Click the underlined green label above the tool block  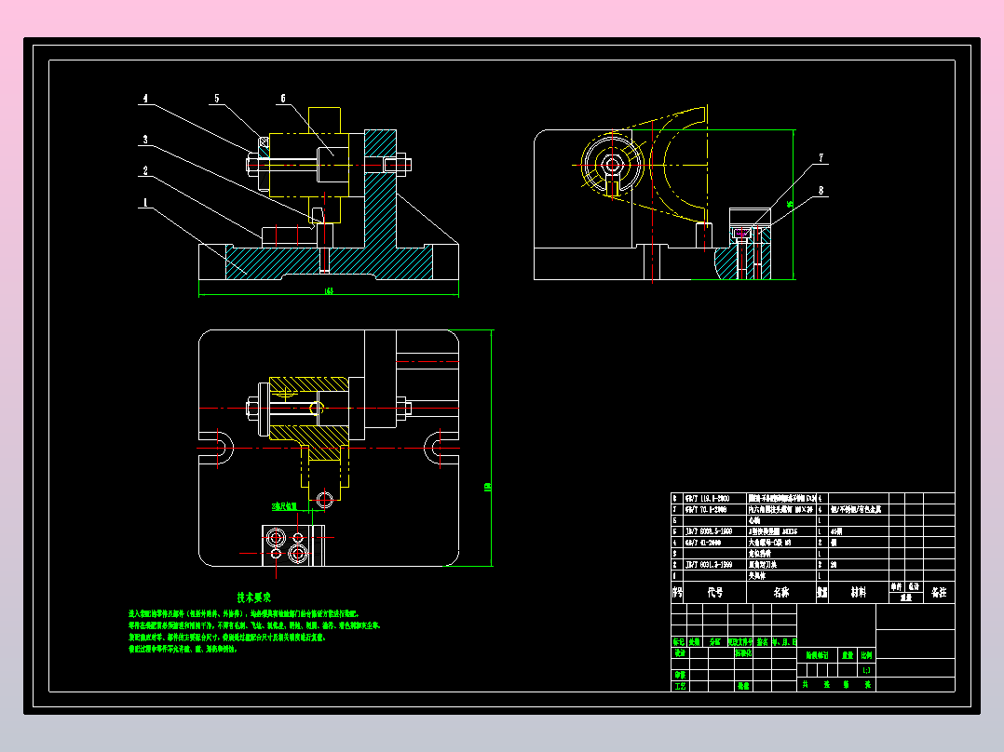(284, 506)
